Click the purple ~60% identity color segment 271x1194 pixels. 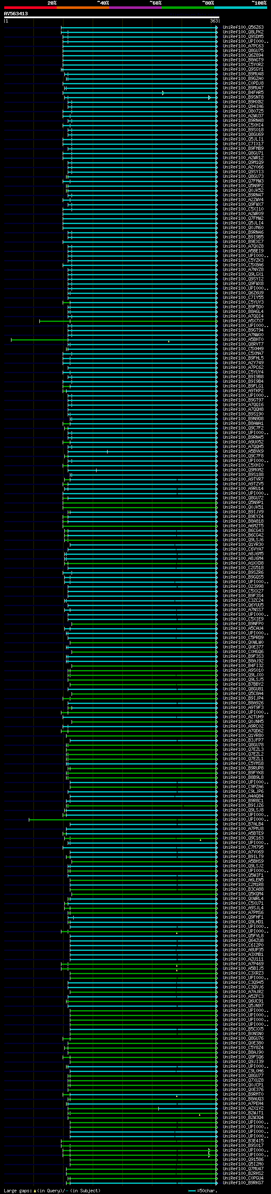tap(135, 8)
